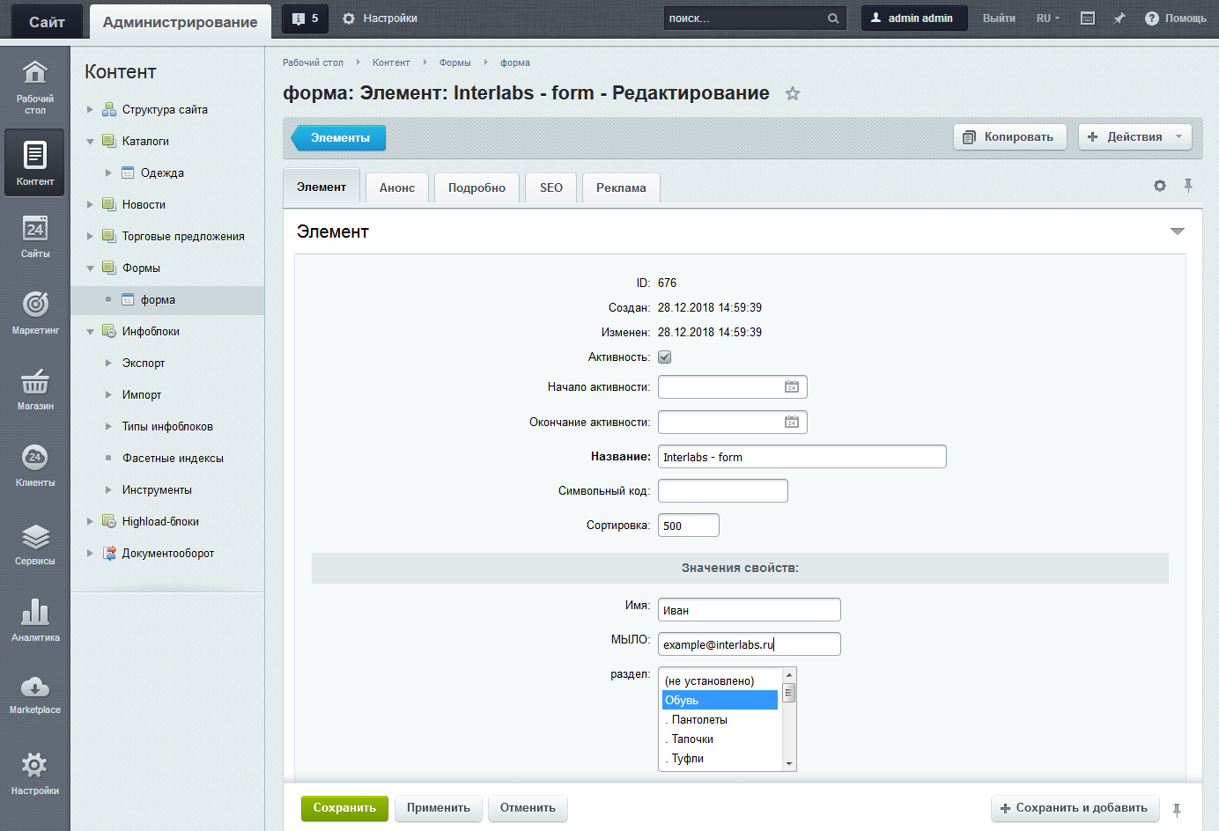The height and width of the screenshot is (831, 1219).
Task: Click the Структура сайта tree icon
Action: coord(109,109)
